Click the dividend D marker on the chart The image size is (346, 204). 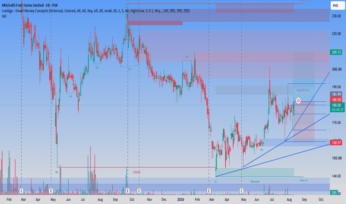coord(298,101)
